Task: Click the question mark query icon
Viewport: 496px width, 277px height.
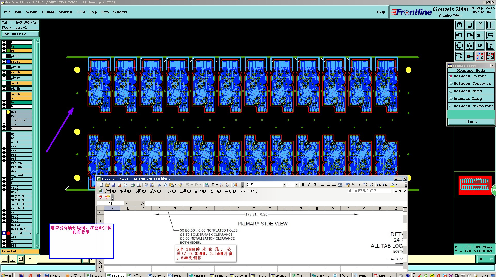Action: pyautogui.click(x=490, y=46)
